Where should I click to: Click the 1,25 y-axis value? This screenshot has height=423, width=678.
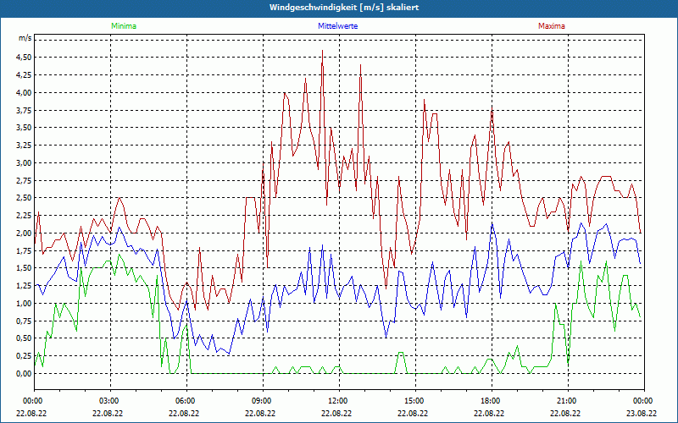(24, 286)
